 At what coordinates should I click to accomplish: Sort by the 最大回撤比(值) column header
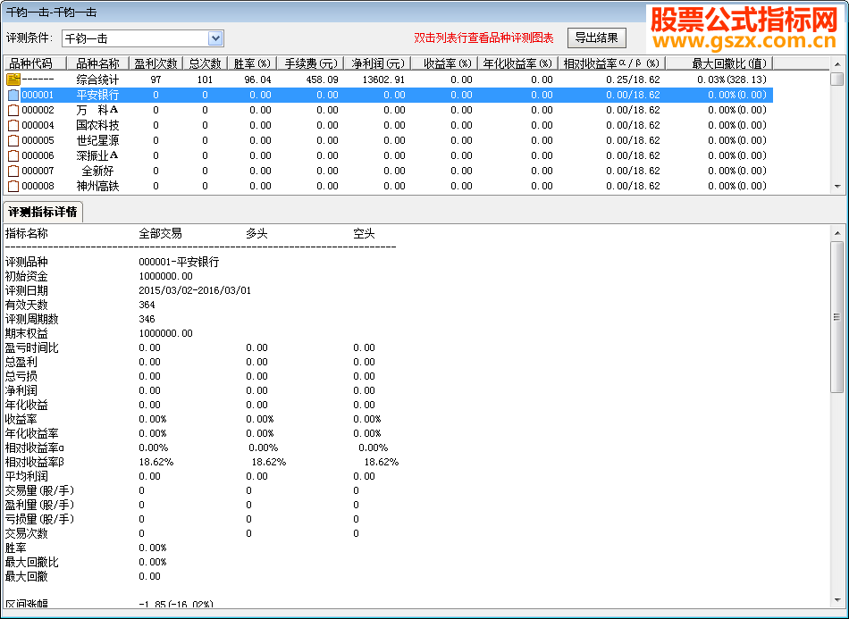coord(719,63)
